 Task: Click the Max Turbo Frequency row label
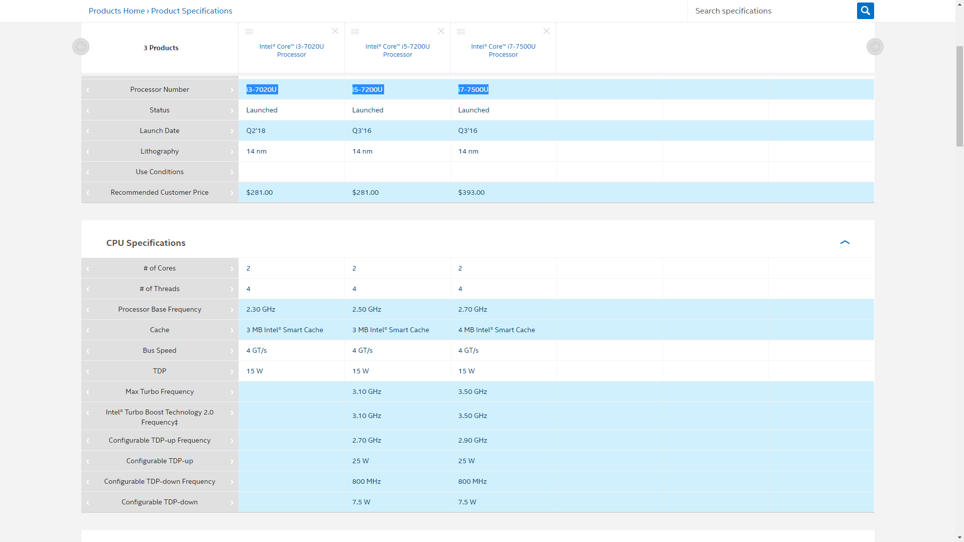pos(160,391)
